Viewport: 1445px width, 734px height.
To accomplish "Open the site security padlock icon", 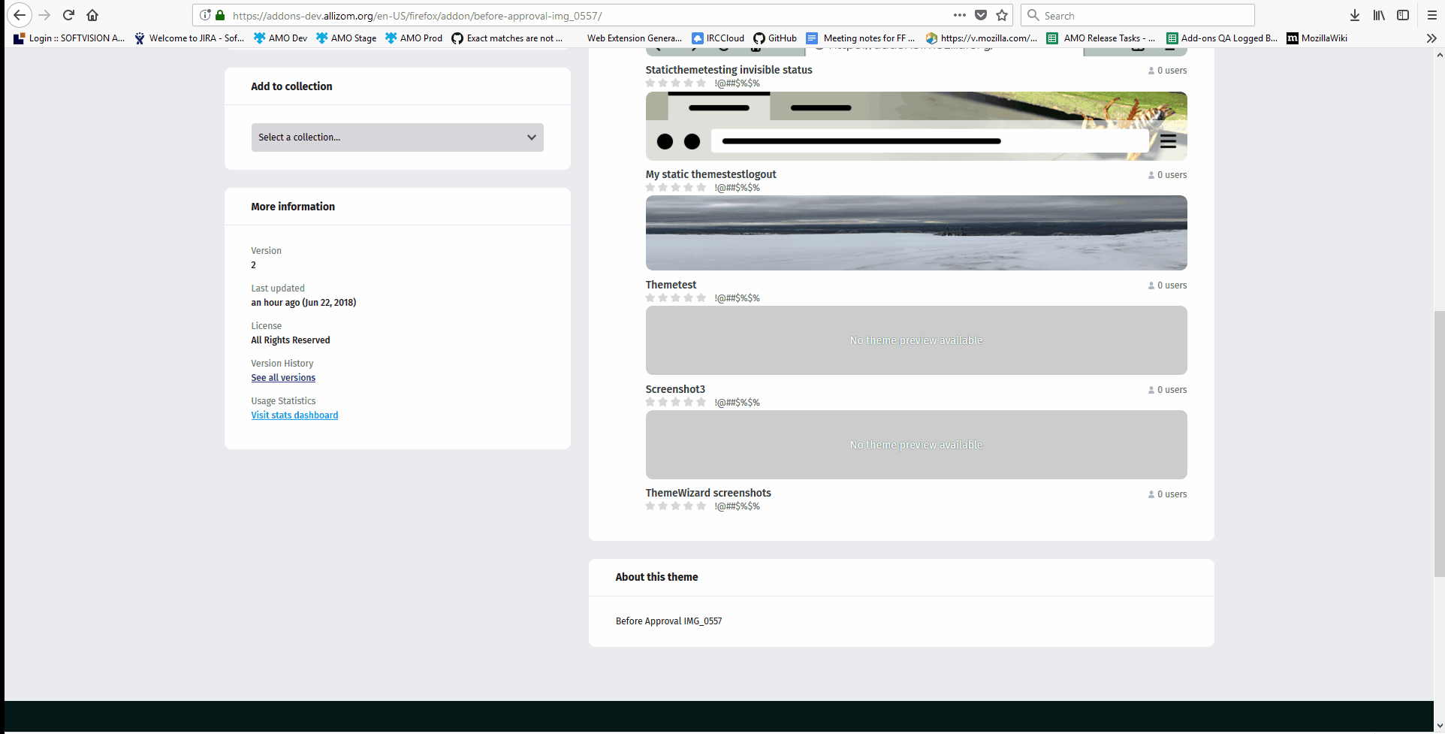I will [x=219, y=15].
